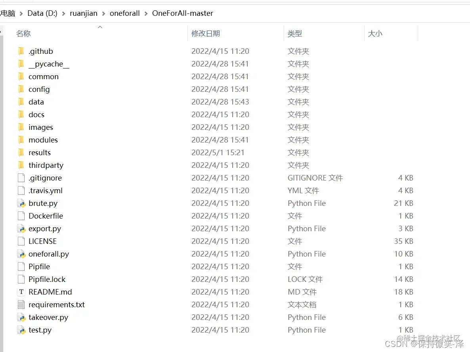Click the GITIGNORE 文件 type cell
The height and width of the screenshot is (352, 470).
click(x=315, y=178)
